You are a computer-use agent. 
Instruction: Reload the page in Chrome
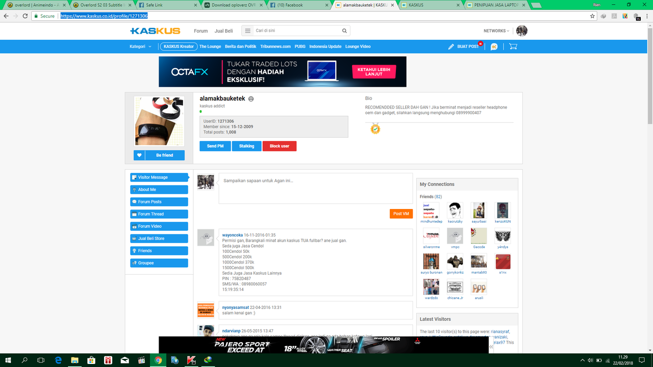coord(24,16)
